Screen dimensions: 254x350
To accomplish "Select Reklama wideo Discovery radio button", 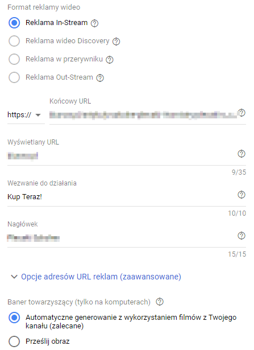I will pyautogui.click(x=14, y=41).
